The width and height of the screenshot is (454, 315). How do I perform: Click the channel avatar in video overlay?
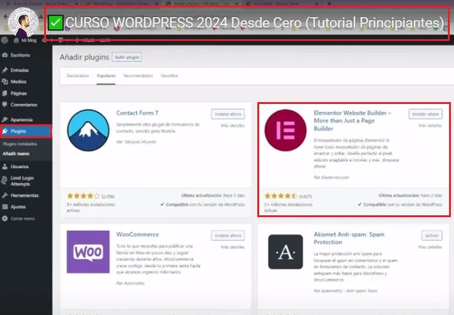[23, 22]
